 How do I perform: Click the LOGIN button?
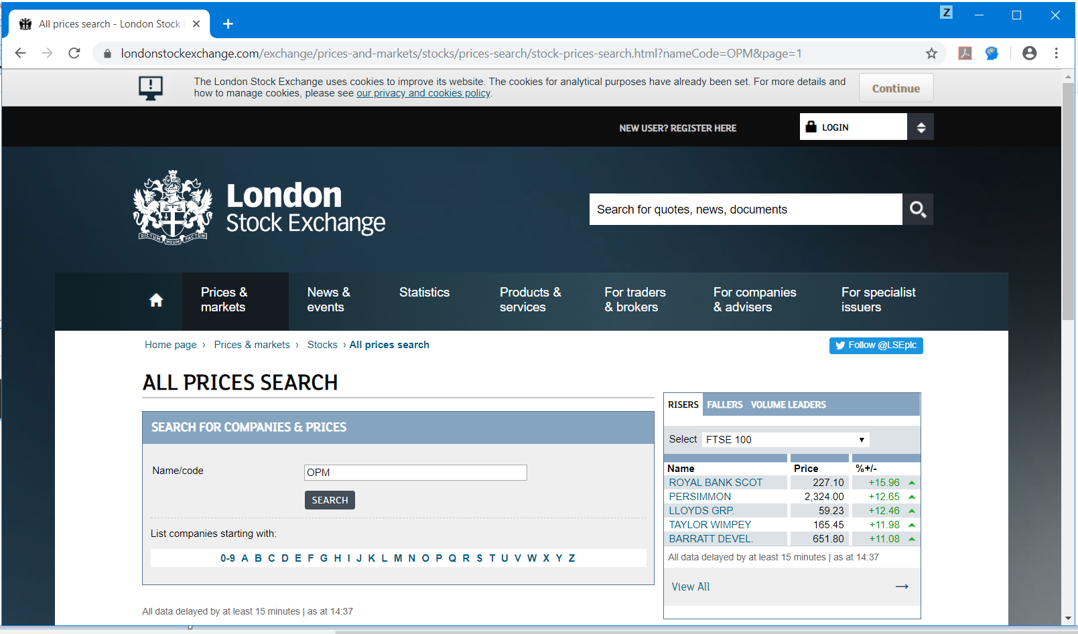click(x=854, y=127)
